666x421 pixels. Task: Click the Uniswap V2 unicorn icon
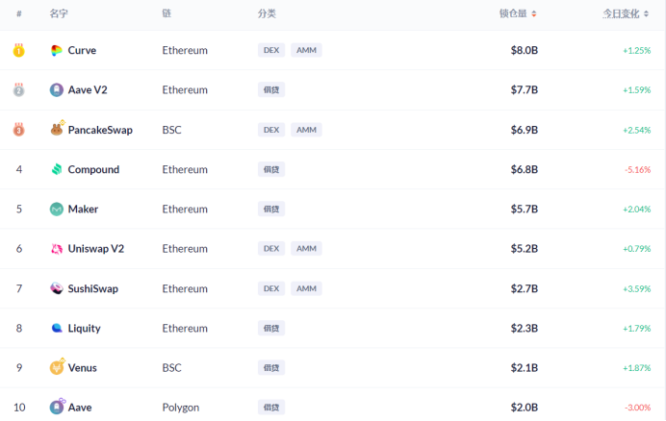click(57, 249)
